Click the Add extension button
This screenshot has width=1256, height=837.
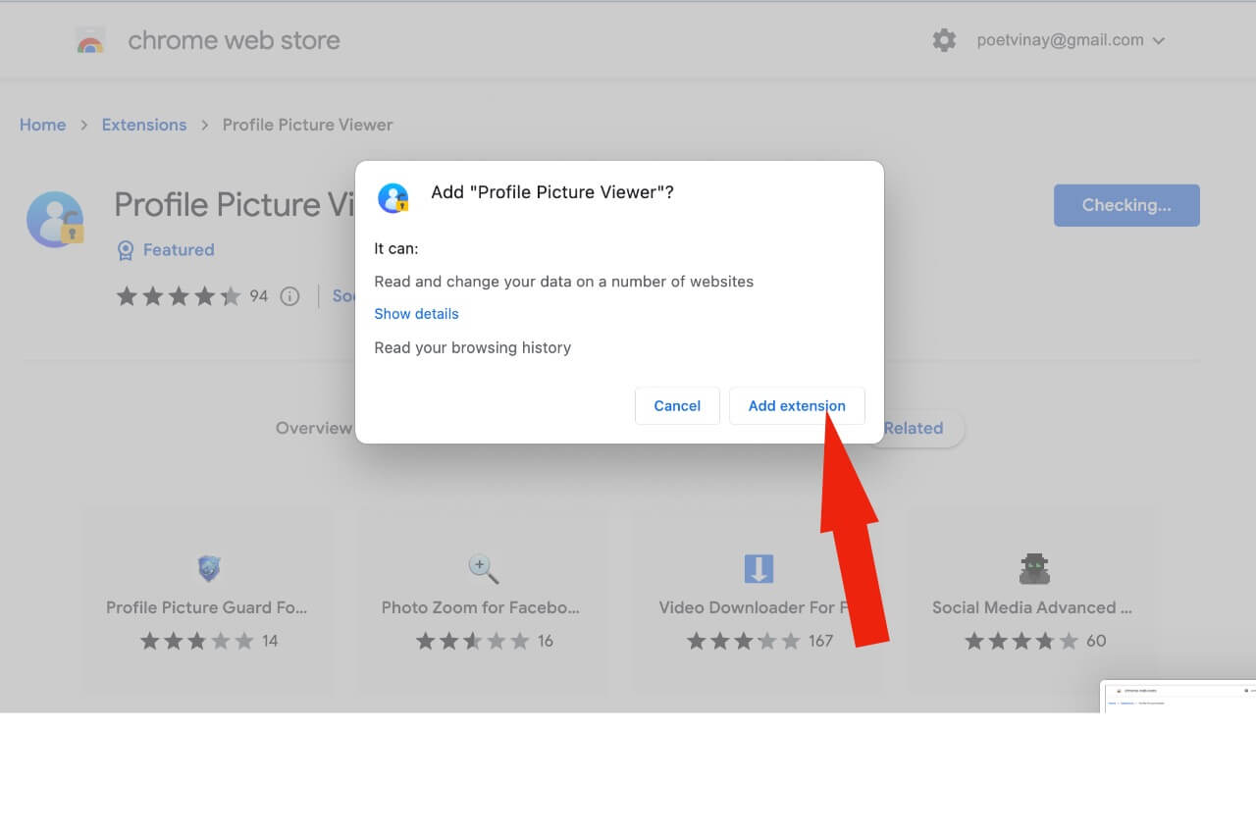[x=797, y=405]
